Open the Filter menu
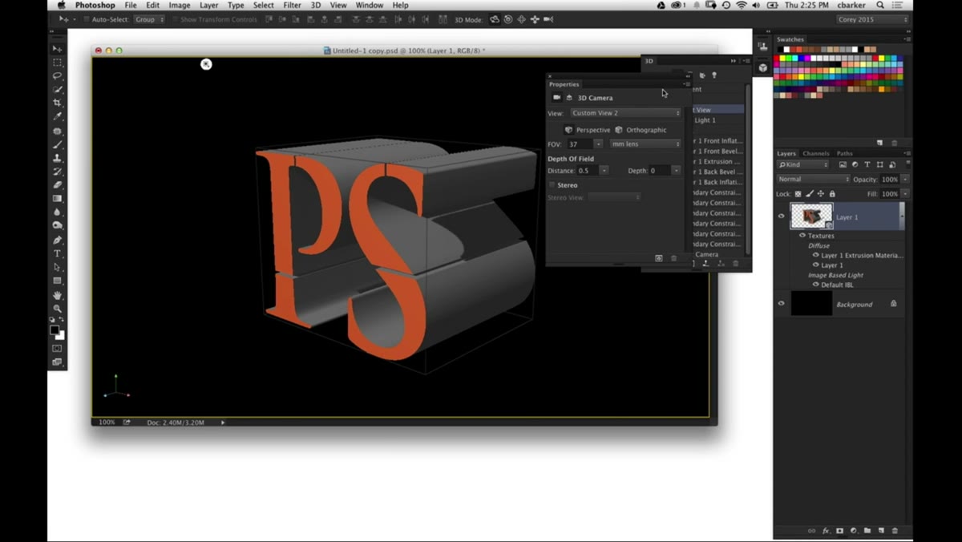This screenshot has width=962, height=542. 292,6
